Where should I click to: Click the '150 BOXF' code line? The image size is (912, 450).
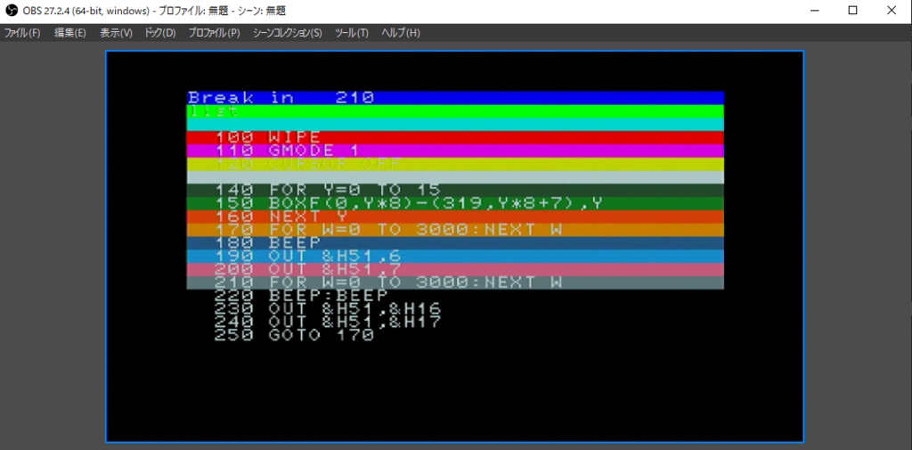pyautogui.click(x=455, y=203)
